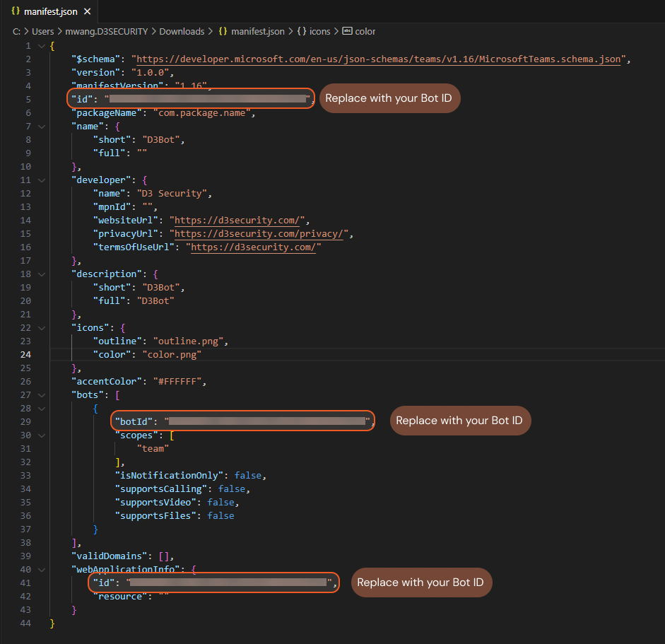Open the d3security.com/privacy/ link
Image resolution: width=665 pixels, height=644 pixels.
click(259, 234)
